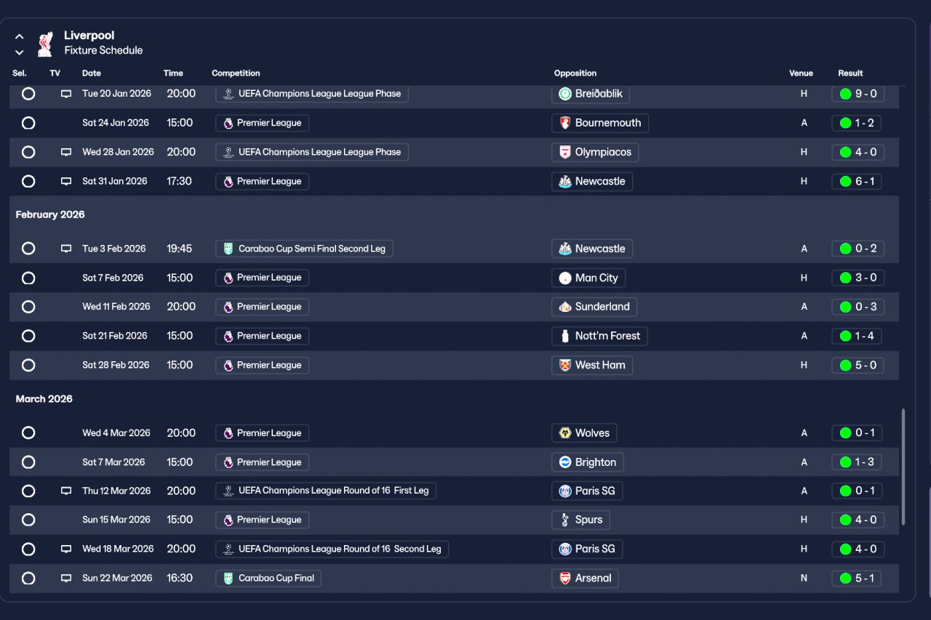Select the Arsenal Carabao Cup Final radio button

tap(28, 578)
